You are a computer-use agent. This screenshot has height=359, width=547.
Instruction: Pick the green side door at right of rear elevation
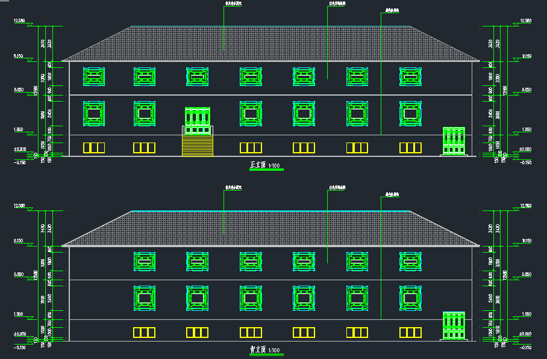[x=454, y=326]
